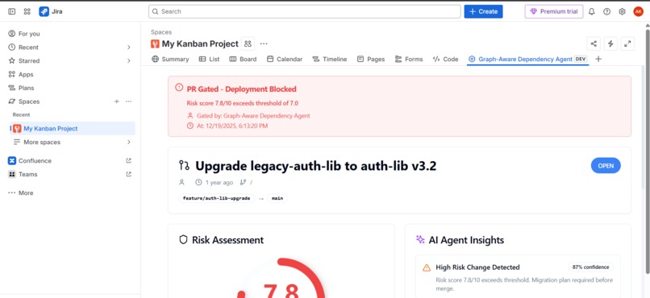
Task: Click the pull request icon beside the title
Action: (184, 166)
